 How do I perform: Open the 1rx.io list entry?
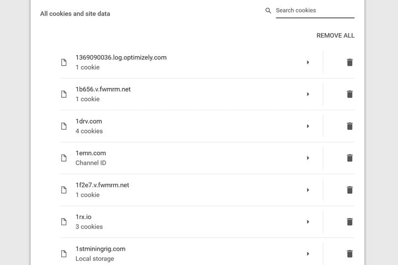[x=166, y=222]
